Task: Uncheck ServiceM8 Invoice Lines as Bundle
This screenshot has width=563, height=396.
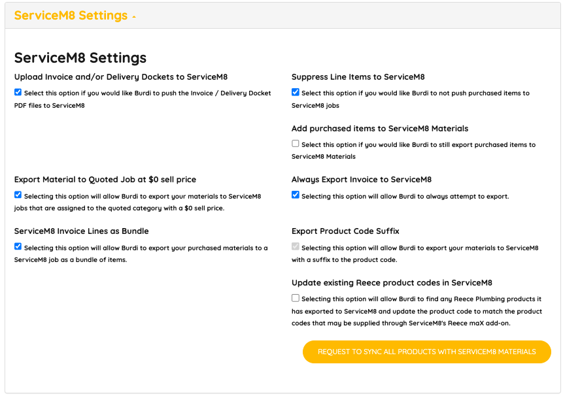Action: pyautogui.click(x=18, y=246)
